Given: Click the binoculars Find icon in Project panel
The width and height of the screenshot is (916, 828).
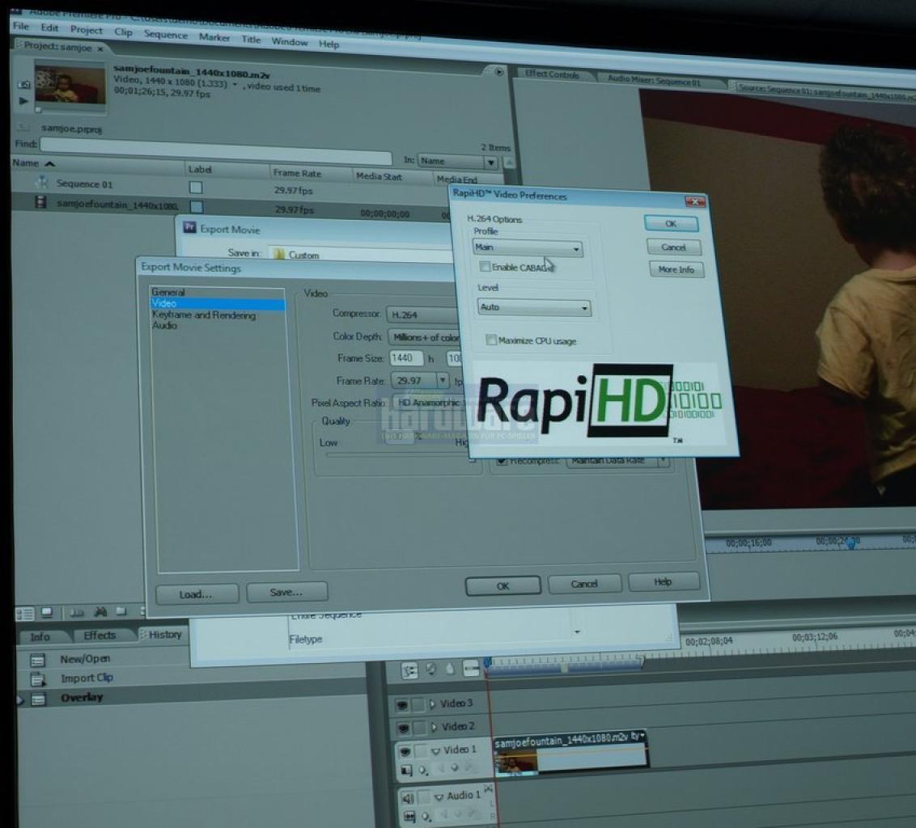Looking at the screenshot, I should pos(100,612).
